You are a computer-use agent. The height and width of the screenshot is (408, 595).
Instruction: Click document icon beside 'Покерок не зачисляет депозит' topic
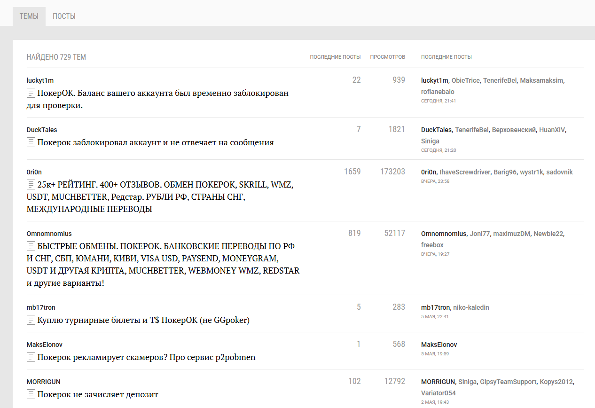tap(31, 394)
